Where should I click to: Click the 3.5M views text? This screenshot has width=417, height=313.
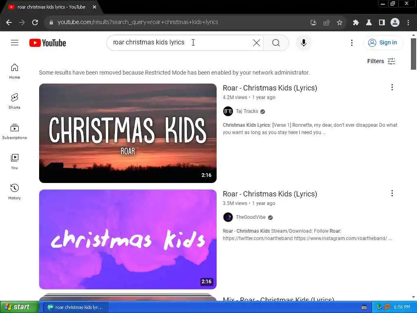[x=235, y=203]
